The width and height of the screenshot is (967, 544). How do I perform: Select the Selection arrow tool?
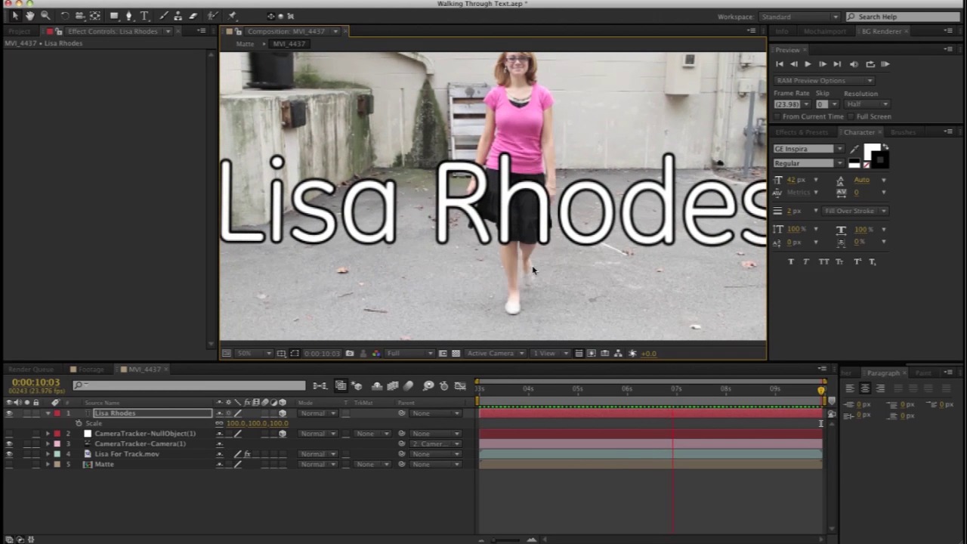coord(15,16)
